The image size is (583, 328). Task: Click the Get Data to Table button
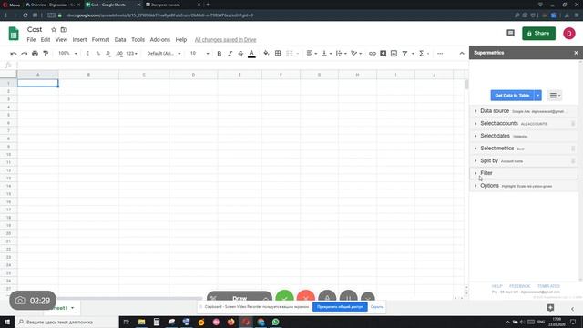(512, 96)
